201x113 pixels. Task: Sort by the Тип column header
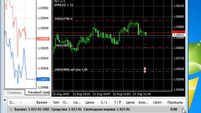(56, 103)
